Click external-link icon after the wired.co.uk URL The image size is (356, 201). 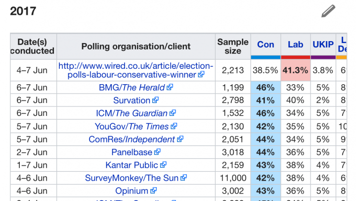(x=201, y=75)
